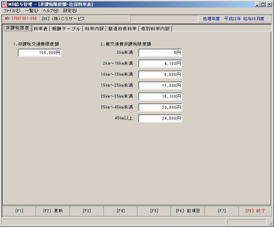Edit the 15km～25km未満 field showing 11,300円

pyautogui.click(x=160, y=86)
